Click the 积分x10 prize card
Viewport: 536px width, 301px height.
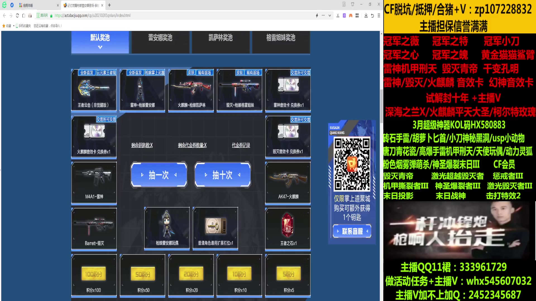tap(240, 275)
